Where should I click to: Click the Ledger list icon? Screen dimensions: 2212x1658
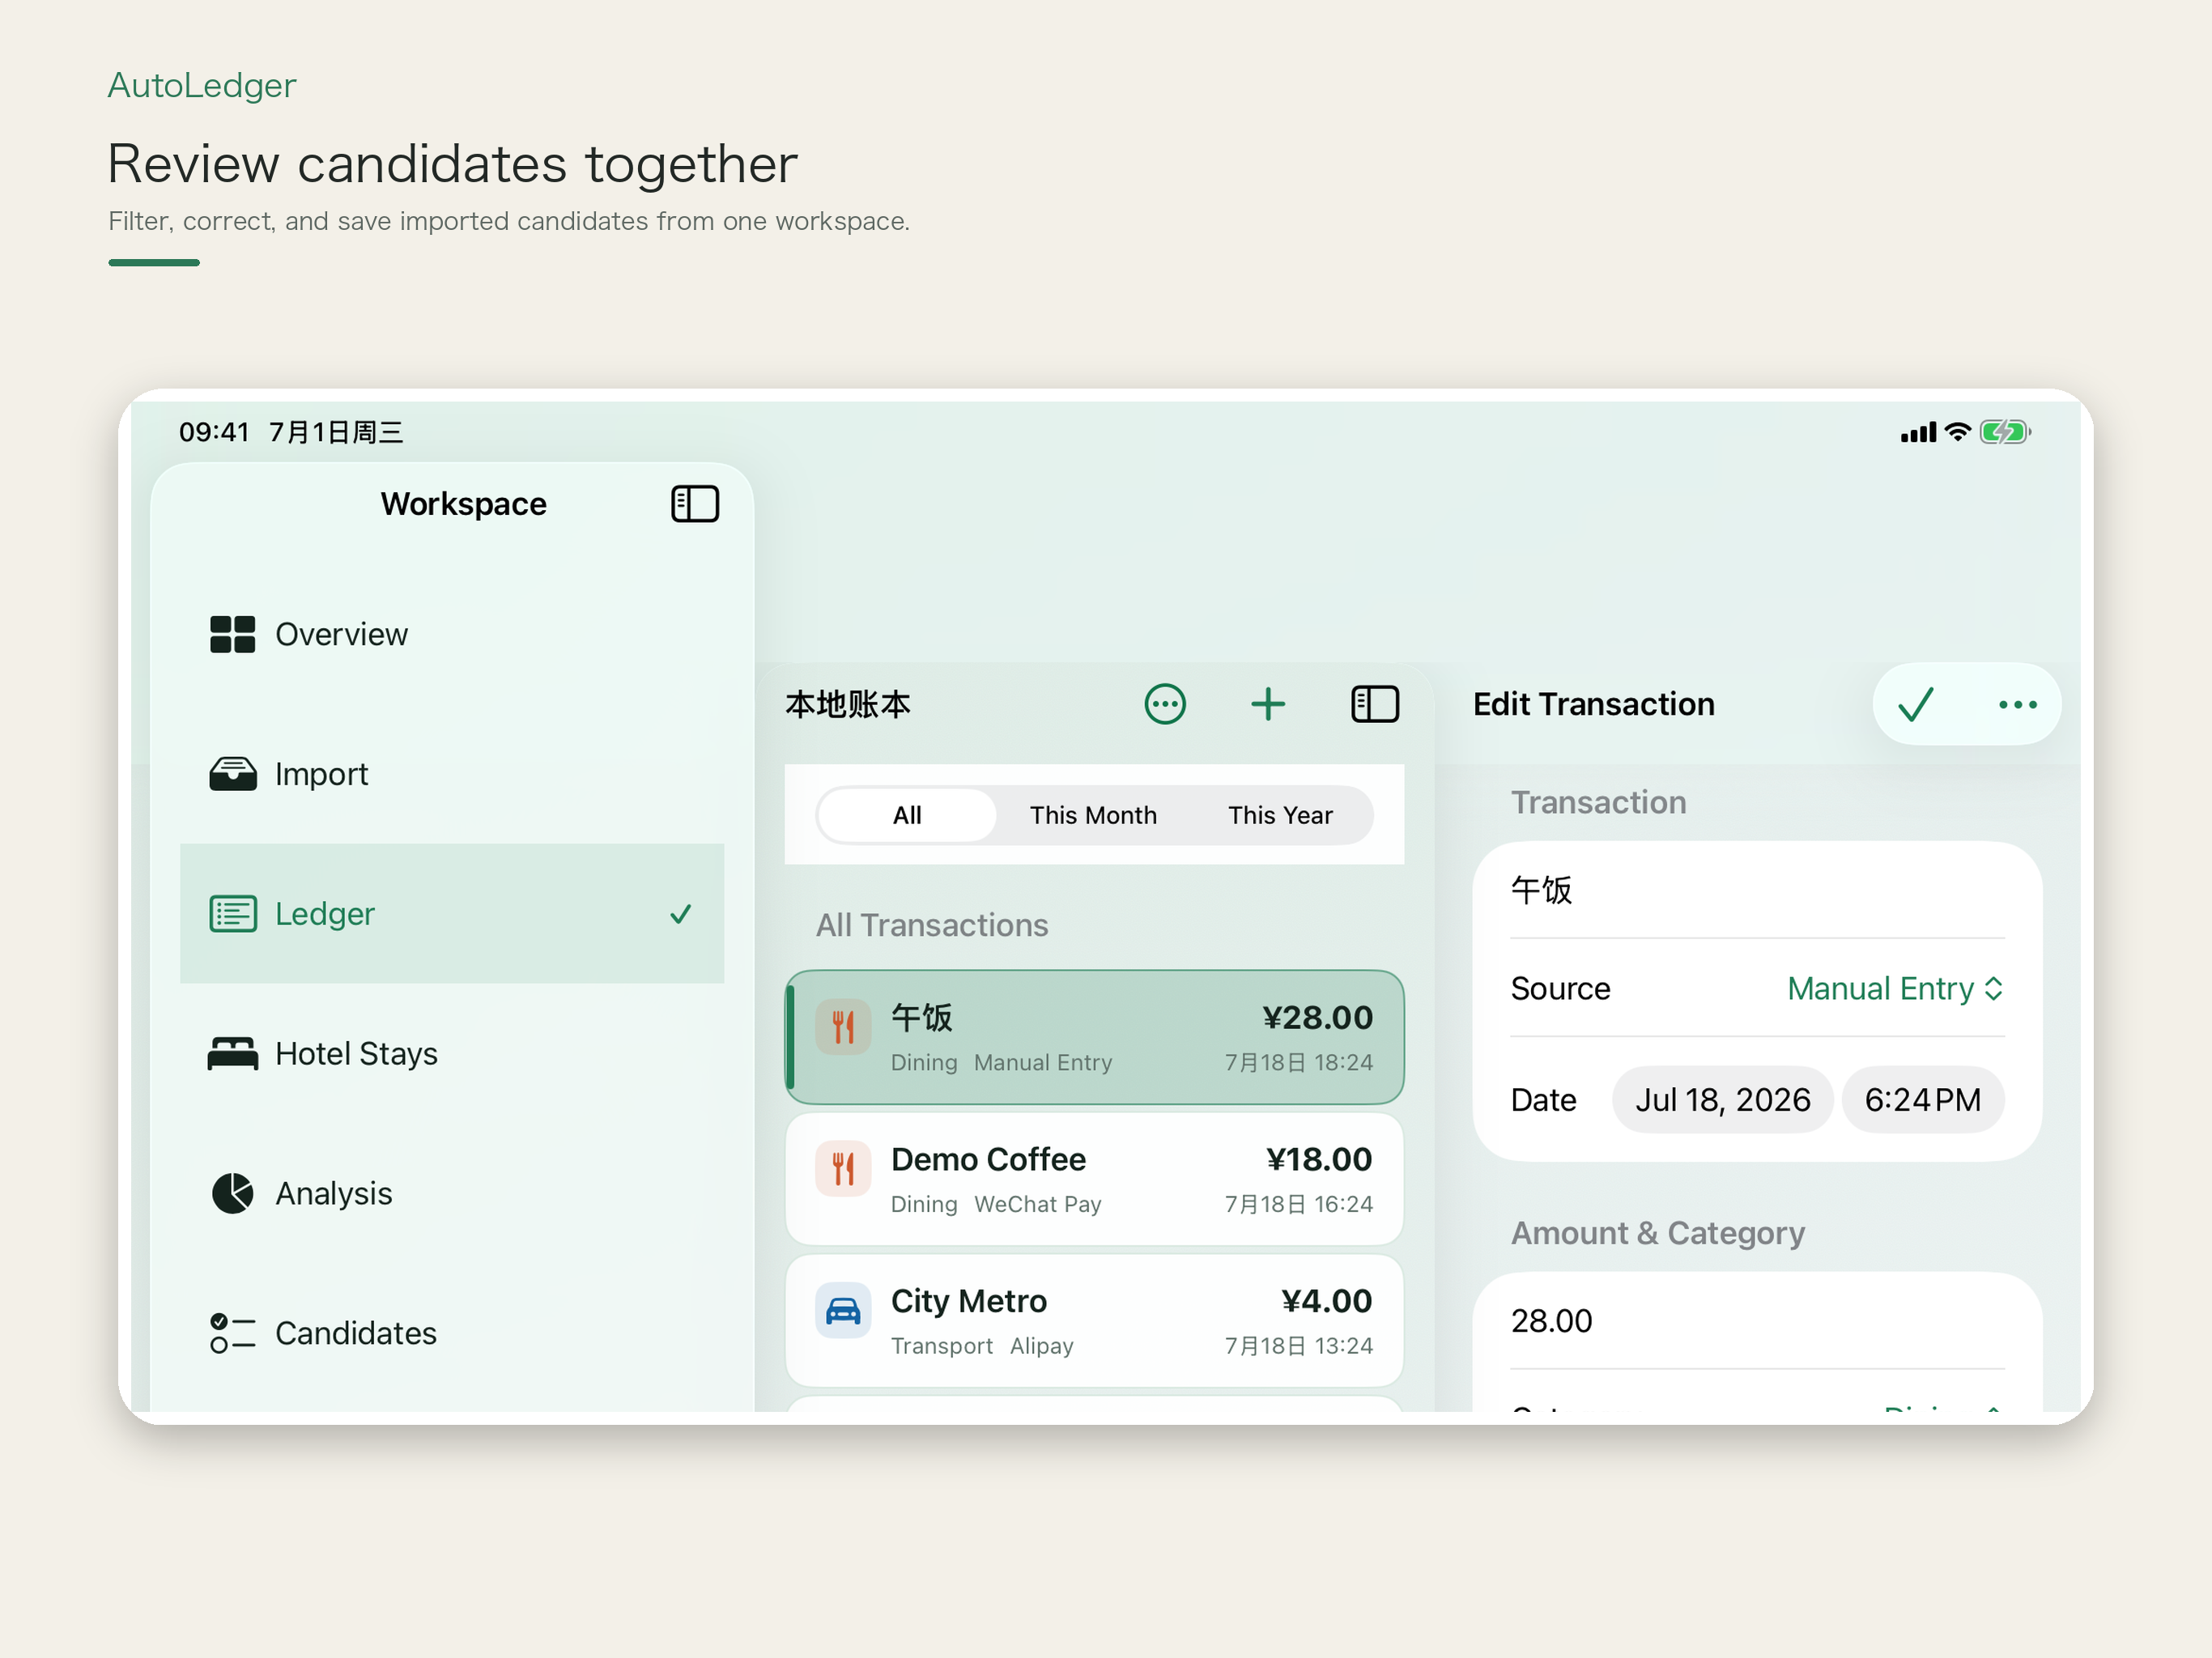[x=232, y=914]
